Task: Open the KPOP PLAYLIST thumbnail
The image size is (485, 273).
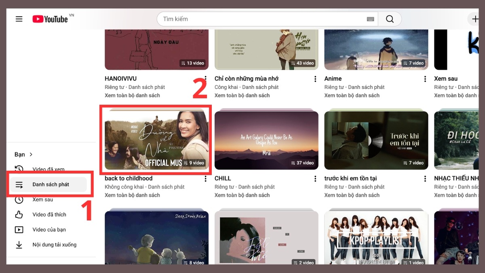Action: (376, 237)
